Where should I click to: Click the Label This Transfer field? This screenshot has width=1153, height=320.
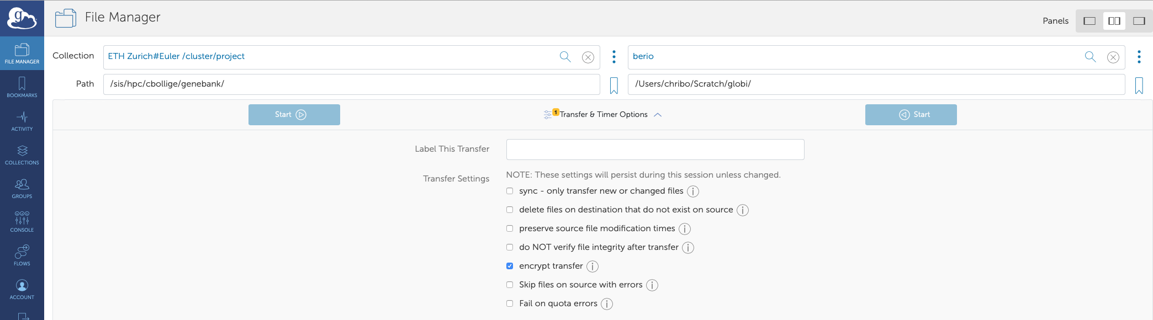pos(655,150)
